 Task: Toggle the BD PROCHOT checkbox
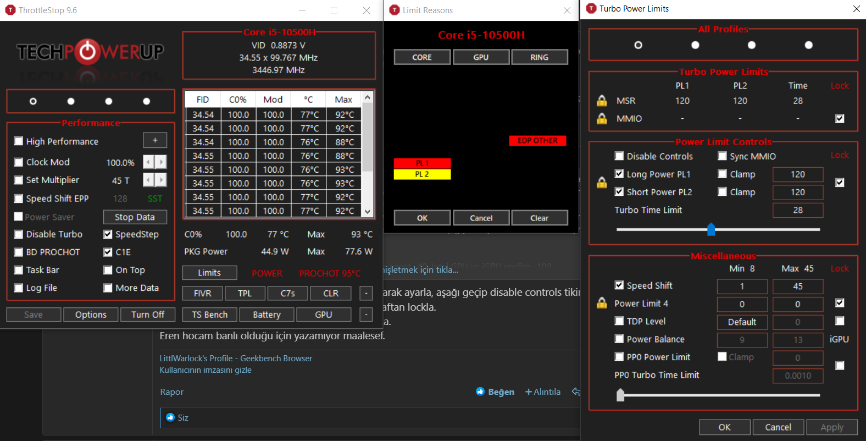(x=19, y=252)
